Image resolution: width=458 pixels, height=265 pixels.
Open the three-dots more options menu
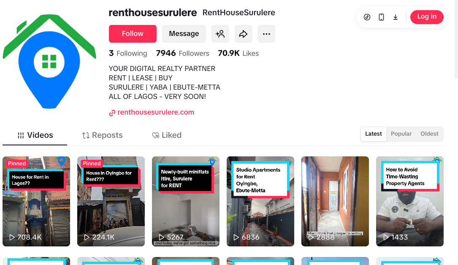click(x=266, y=34)
